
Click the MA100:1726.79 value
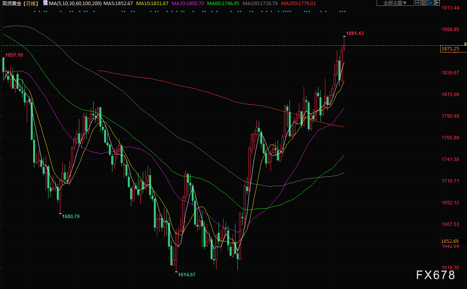pos(260,3)
